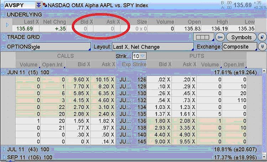Click the calls Ask X column header
The width and height of the screenshot is (267, 162).
click(103, 65)
